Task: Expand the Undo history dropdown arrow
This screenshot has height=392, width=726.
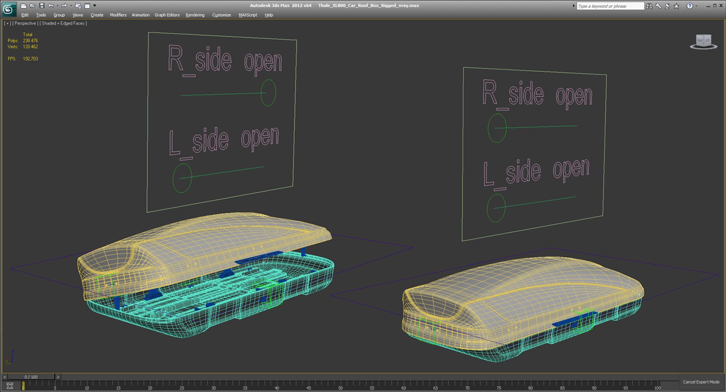Action: click(57, 6)
